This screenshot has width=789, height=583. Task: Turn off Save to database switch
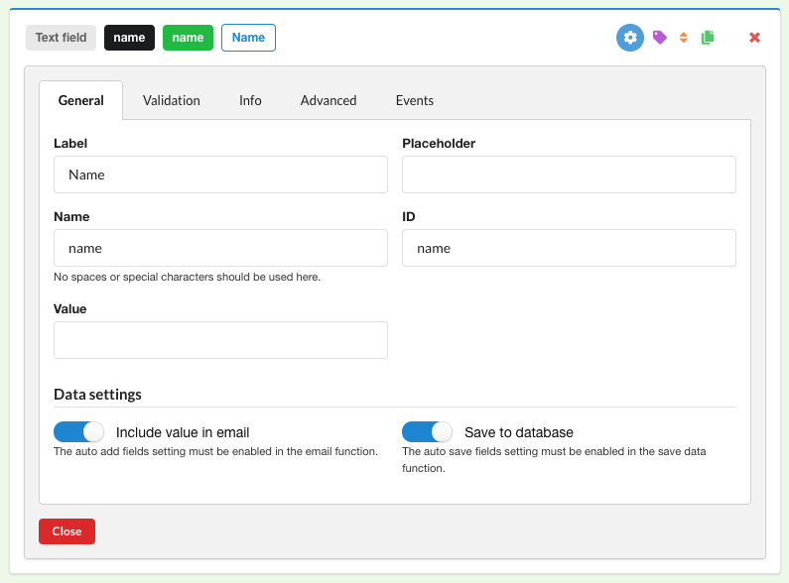coord(427,432)
